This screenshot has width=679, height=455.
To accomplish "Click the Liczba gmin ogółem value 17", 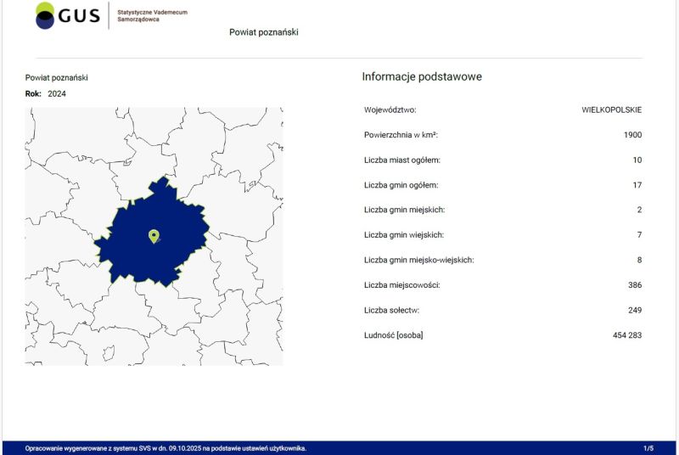I will pos(637,185).
